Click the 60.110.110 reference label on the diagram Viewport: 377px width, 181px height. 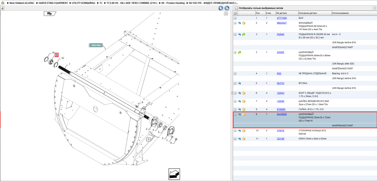coord(96,45)
